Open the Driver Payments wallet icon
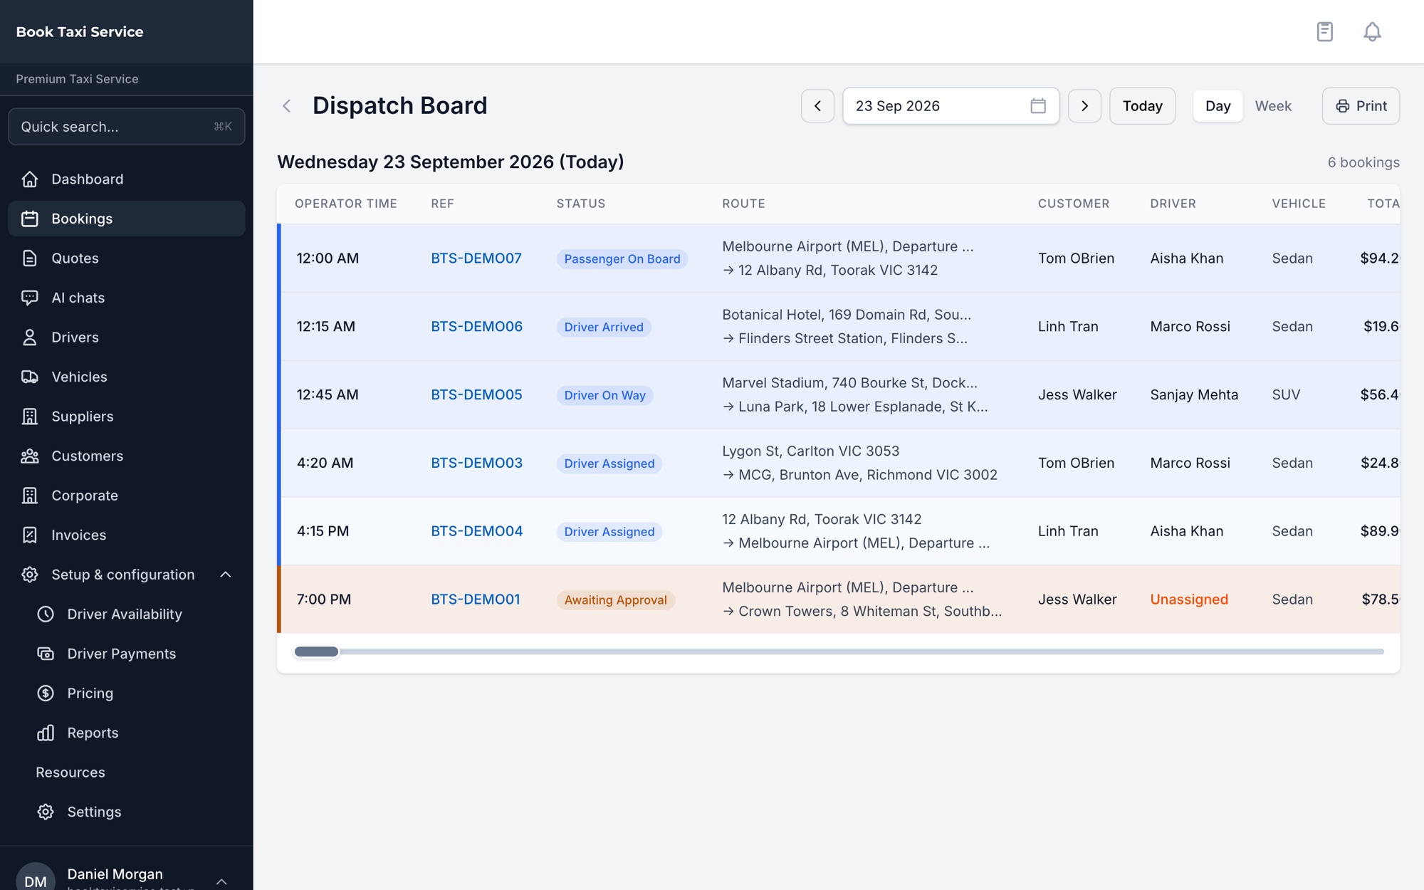Viewport: 1424px width, 890px height. (x=46, y=654)
